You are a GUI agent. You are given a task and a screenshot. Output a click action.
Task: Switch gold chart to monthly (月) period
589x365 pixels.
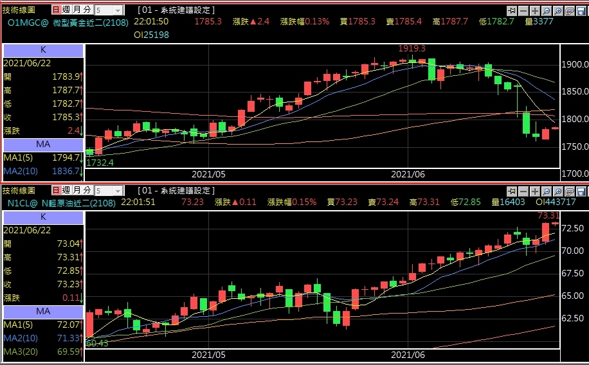click(x=77, y=10)
